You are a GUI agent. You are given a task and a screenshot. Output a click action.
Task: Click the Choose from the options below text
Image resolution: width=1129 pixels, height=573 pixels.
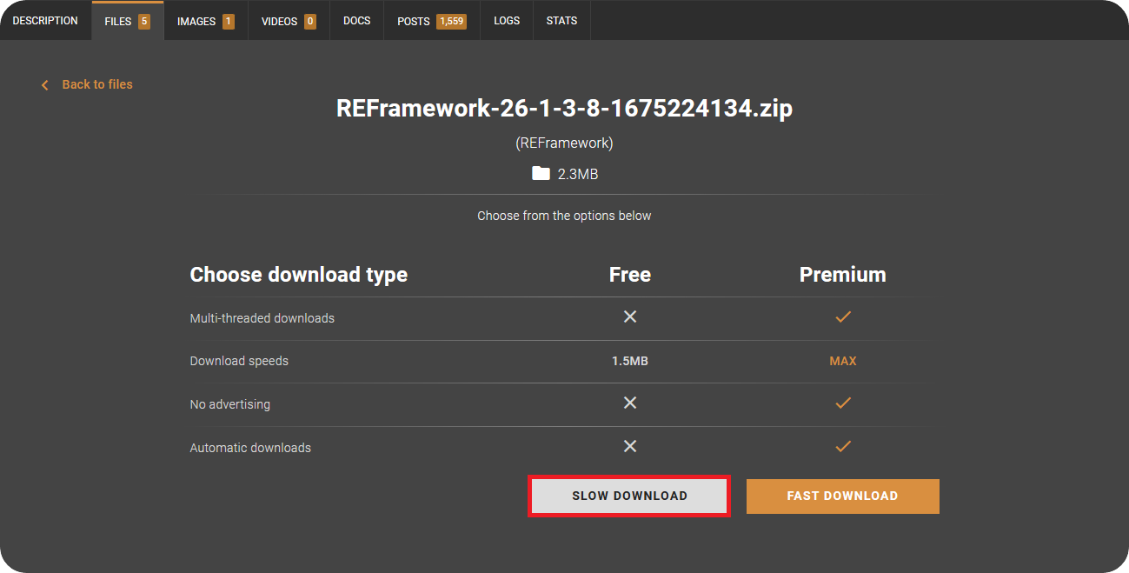pyautogui.click(x=564, y=216)
